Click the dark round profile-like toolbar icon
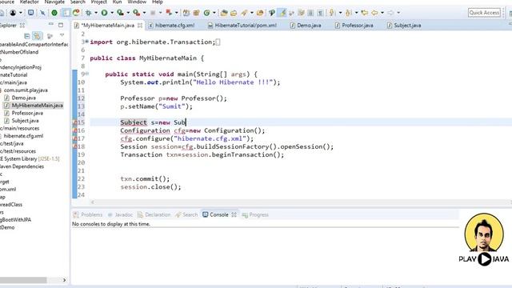The width and height of the screenshot is (512, 288). [x=13, y=13]
